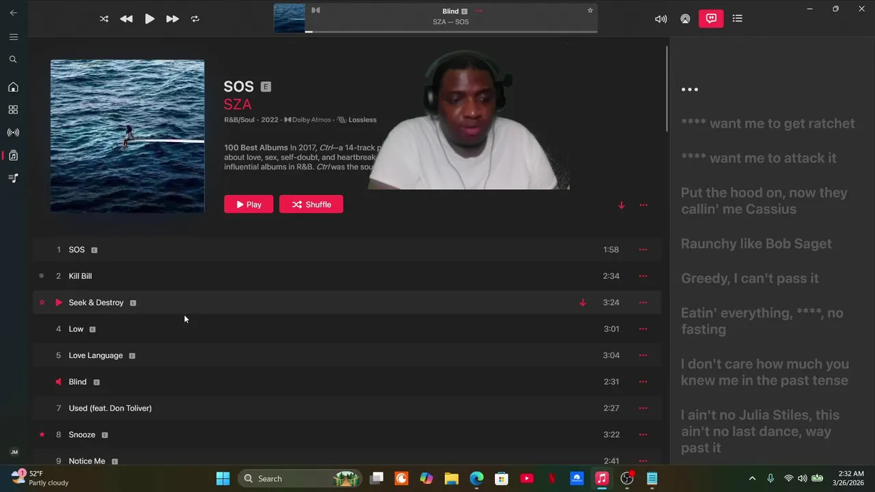Toggle the lyrics panel
Screen dimensions: 875x492
[711, 18]
